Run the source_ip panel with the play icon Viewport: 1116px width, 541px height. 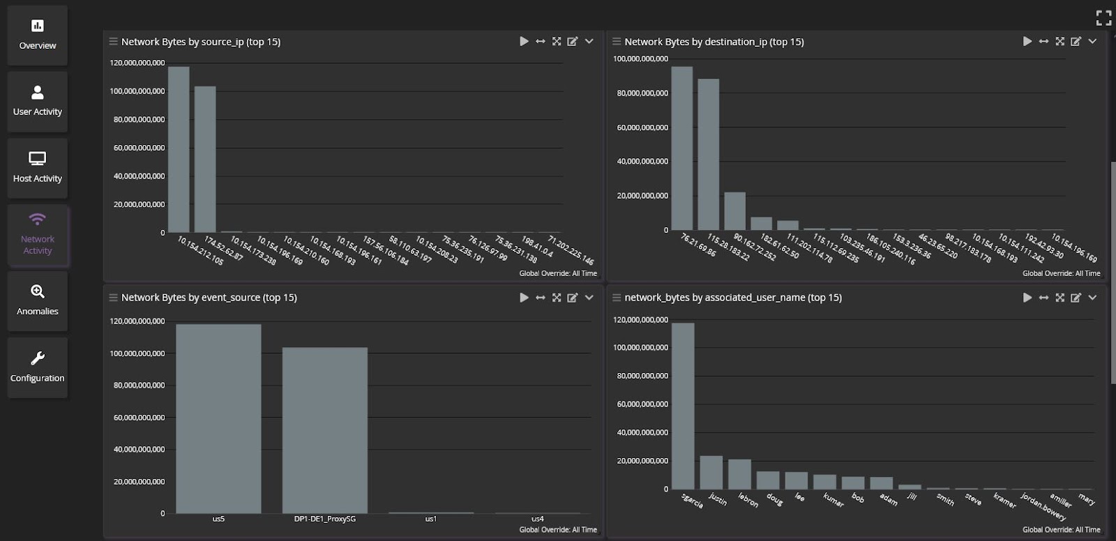(524, 42)
